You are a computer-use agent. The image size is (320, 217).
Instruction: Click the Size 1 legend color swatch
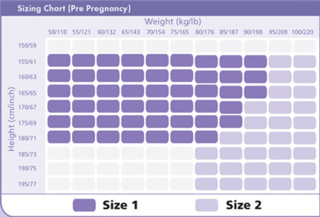tap(84, 205)
